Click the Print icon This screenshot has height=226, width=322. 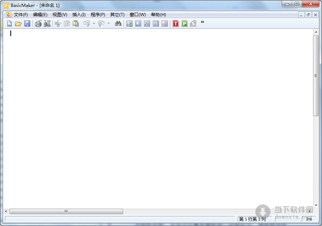coord(38,24)
